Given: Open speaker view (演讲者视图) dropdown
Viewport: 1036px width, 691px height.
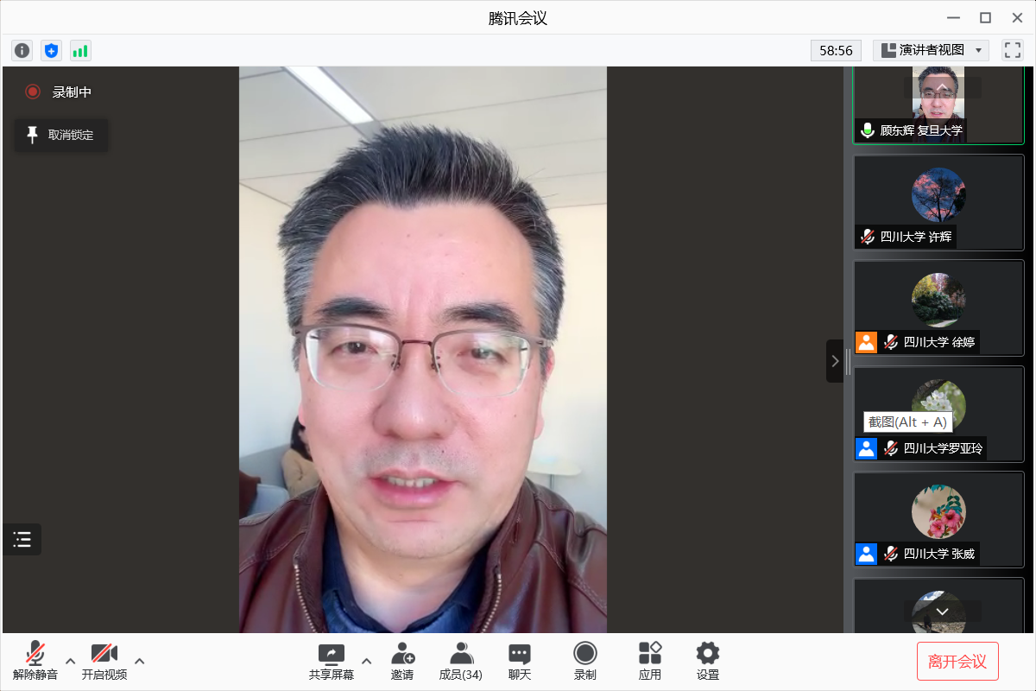Looking at the screenshot, I should tap(931, 50).
